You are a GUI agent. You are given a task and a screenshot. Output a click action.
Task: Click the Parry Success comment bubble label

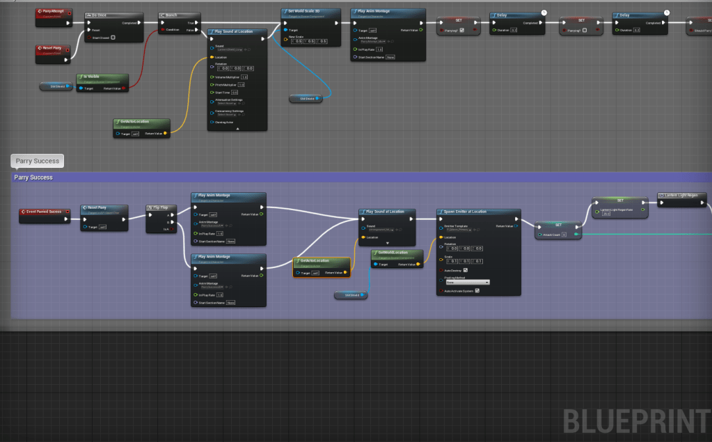(38, 161)
